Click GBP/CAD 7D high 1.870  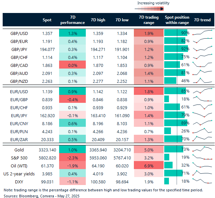98,66
